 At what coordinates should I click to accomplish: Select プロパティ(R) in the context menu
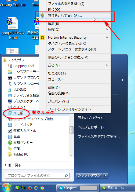pos(75,101)
